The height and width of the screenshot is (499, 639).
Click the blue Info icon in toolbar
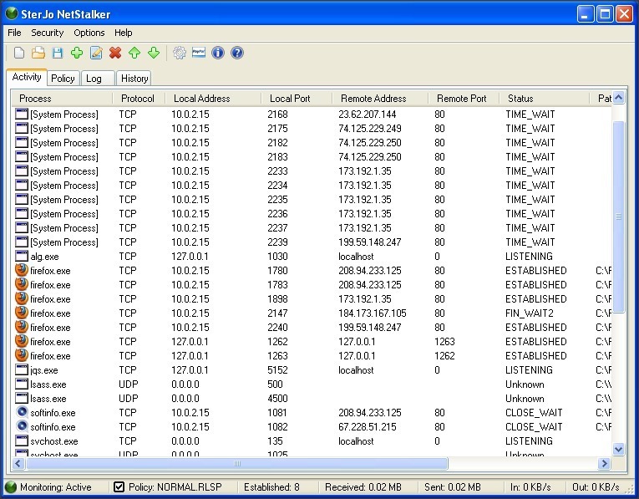(218, 53)
